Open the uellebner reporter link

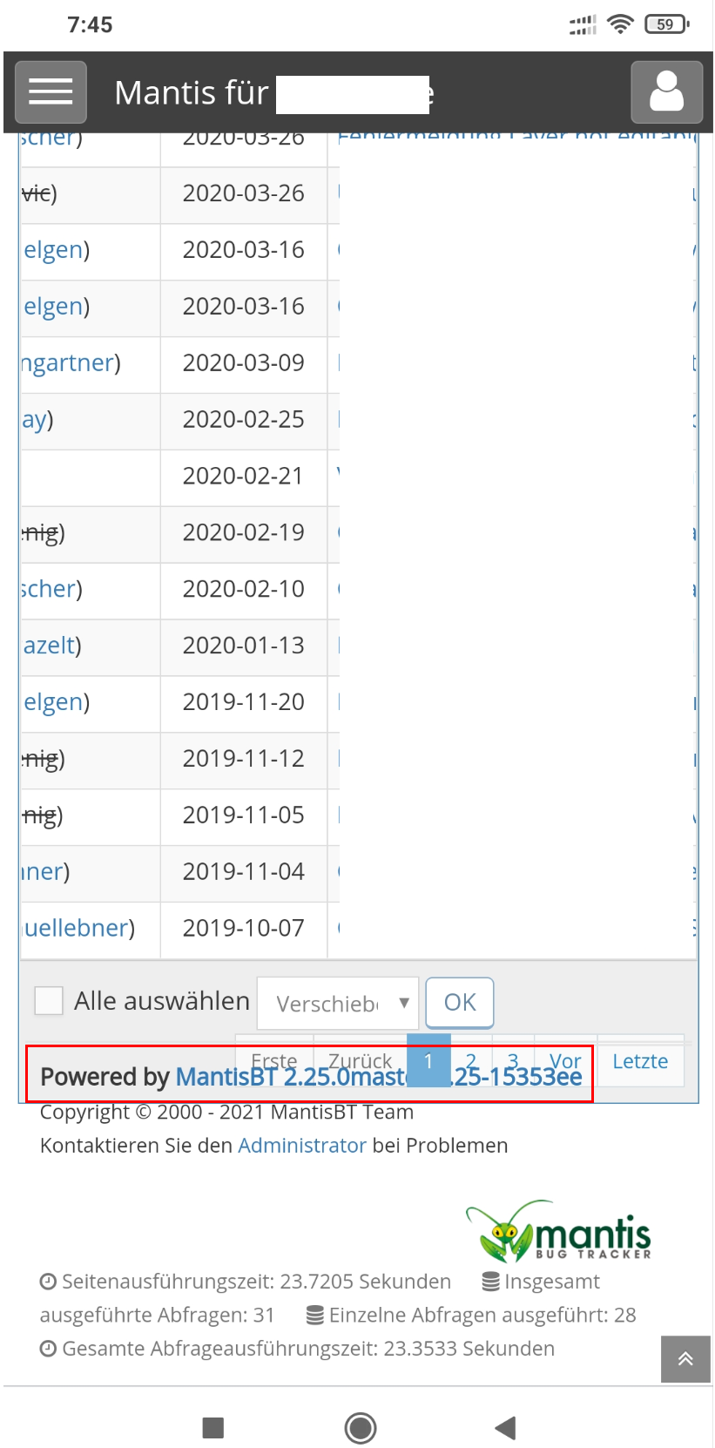tap(77, 928)
